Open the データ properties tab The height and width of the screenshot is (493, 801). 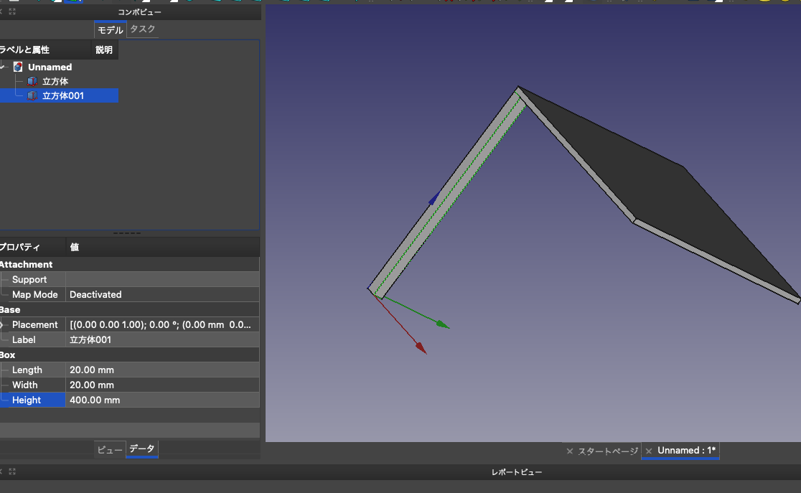pyautogui.click(x=142, y=449)
